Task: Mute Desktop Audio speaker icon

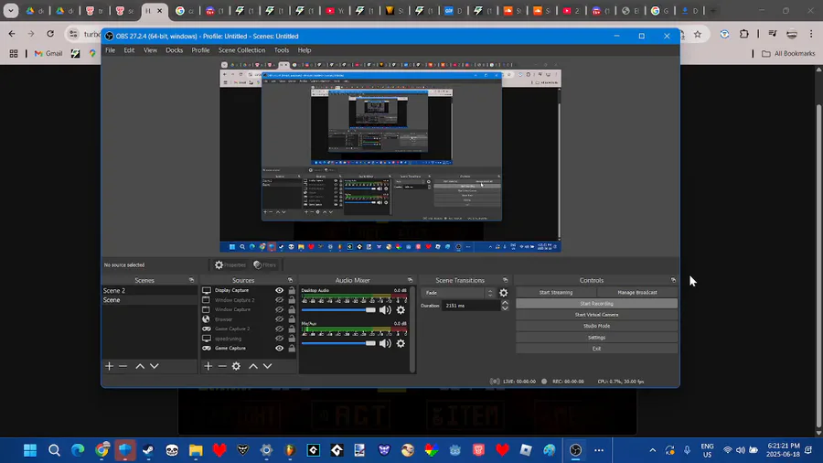Action: tap(385, 309)
